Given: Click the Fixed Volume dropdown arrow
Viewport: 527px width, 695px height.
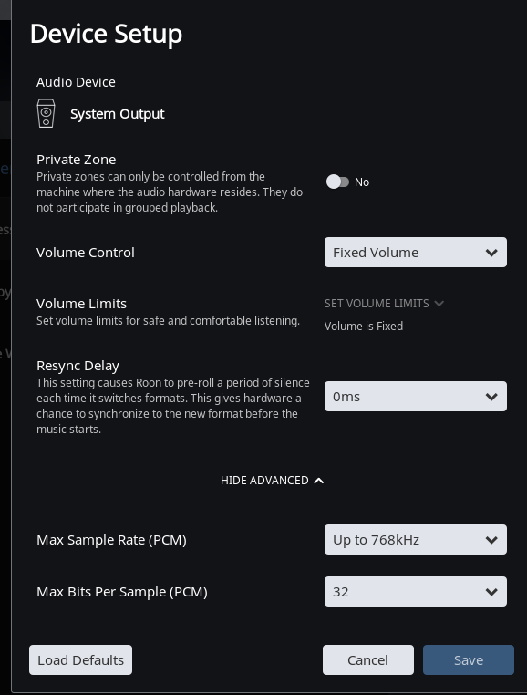Looking at the screenshot, I should pyautogui.click(x=491, y=253).
